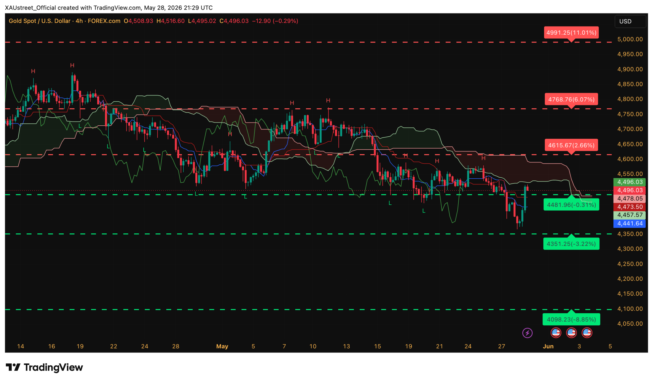Click the FOREX.com source label
This screenshot has width=653, height=382.
tap(104, 21)
